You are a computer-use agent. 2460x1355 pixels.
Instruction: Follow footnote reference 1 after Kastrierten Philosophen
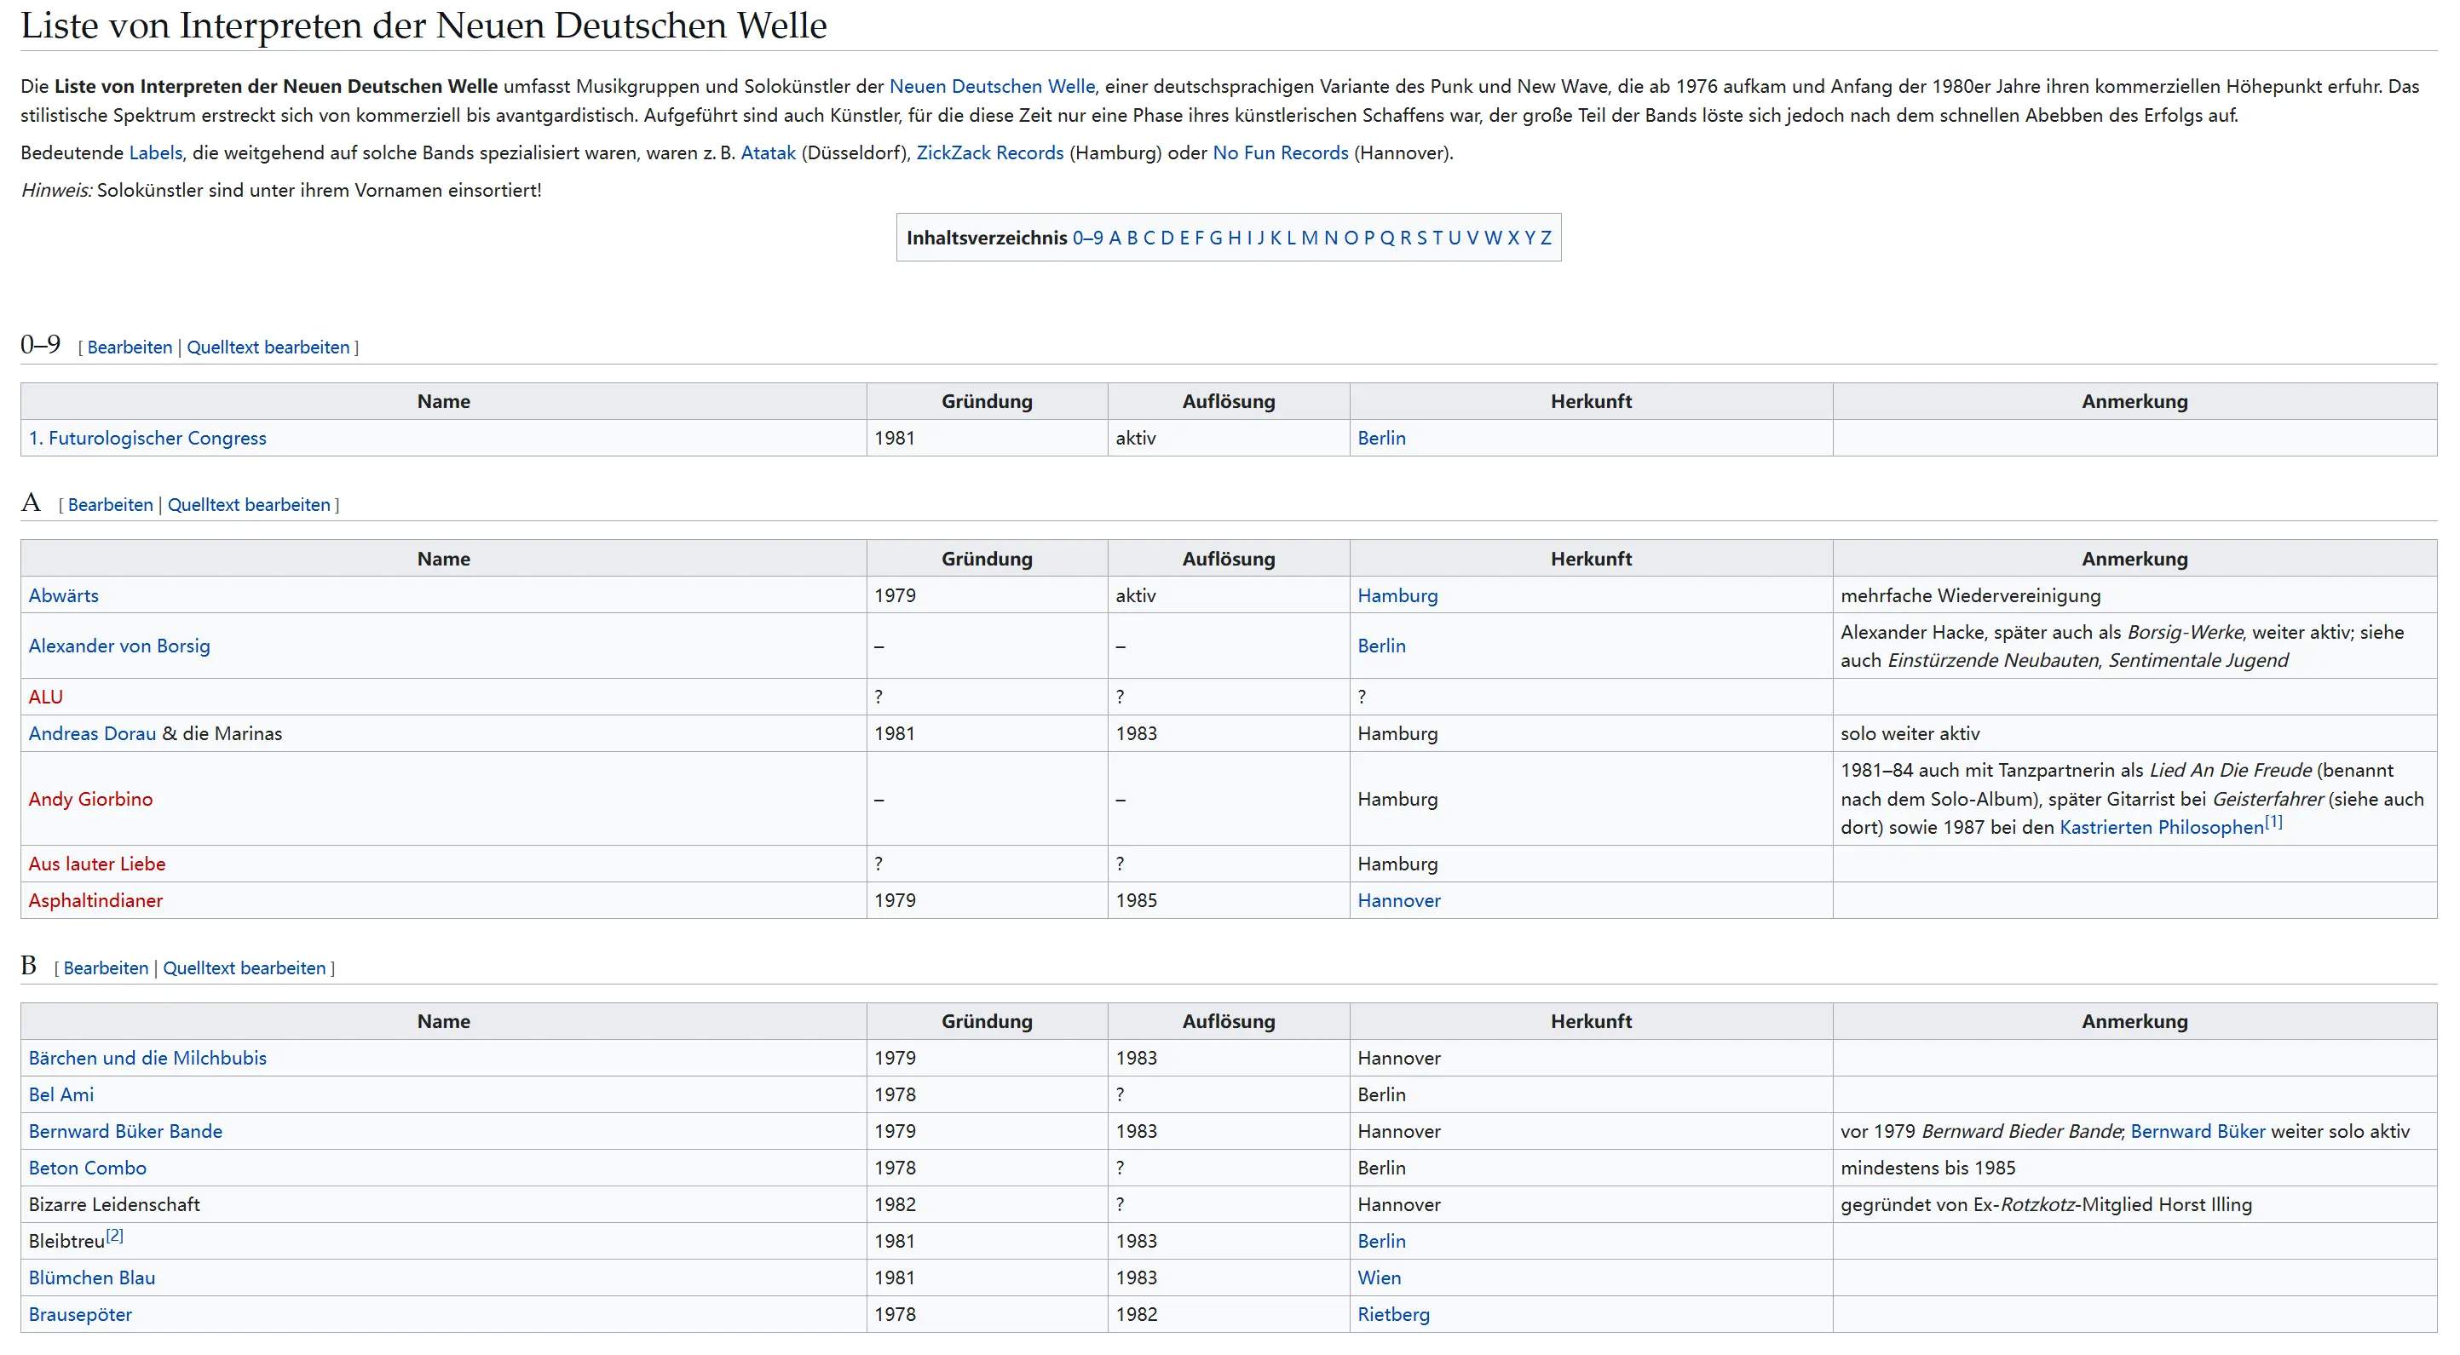pyautogui.click(x=2273, y=822)
